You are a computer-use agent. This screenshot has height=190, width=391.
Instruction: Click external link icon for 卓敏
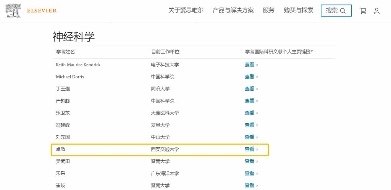pyautogui.click(x=257, y=150)
